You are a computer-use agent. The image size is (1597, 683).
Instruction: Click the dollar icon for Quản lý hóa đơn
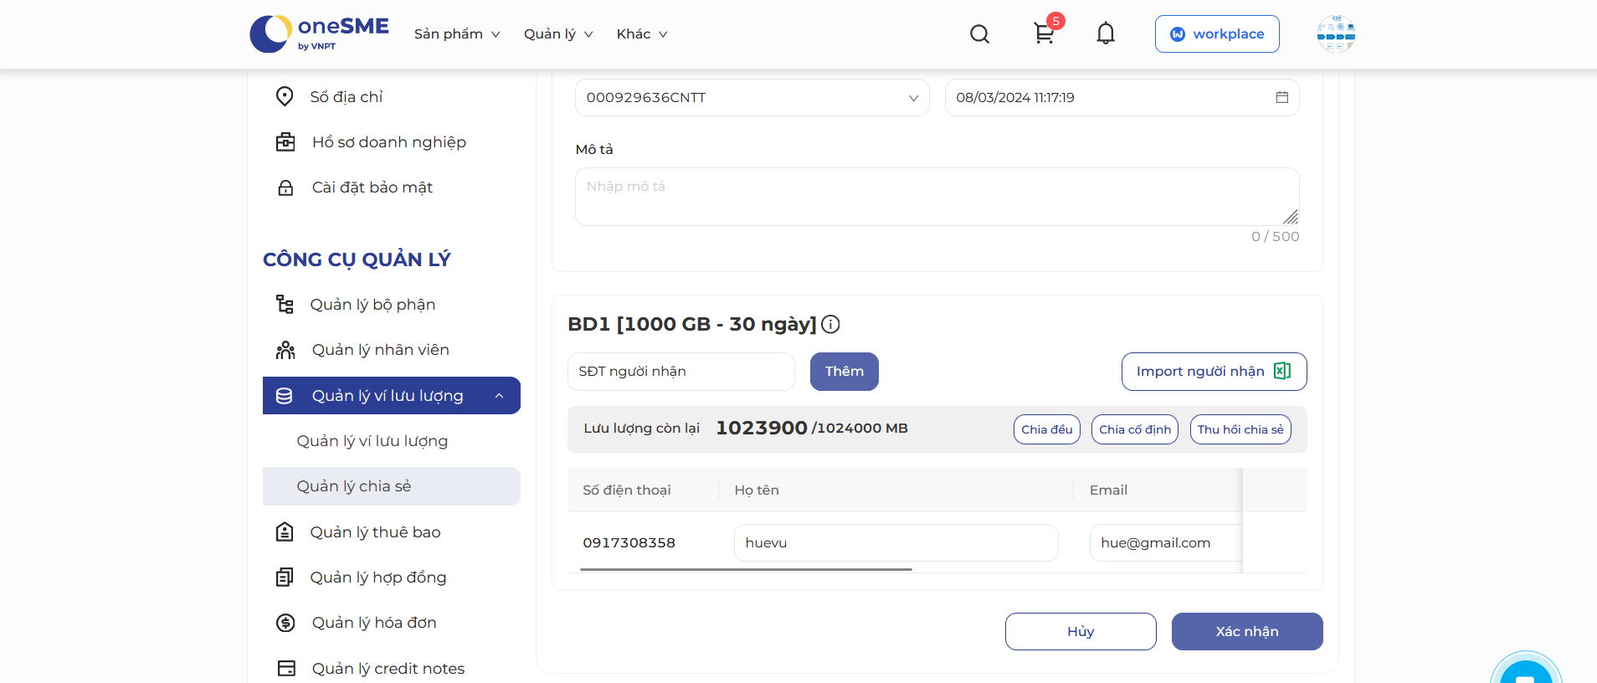[285, 623]
